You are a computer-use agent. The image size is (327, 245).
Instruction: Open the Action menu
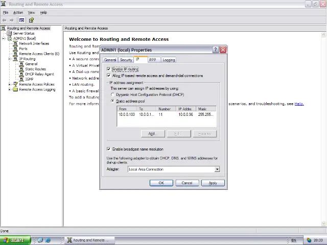pos(18,12)
